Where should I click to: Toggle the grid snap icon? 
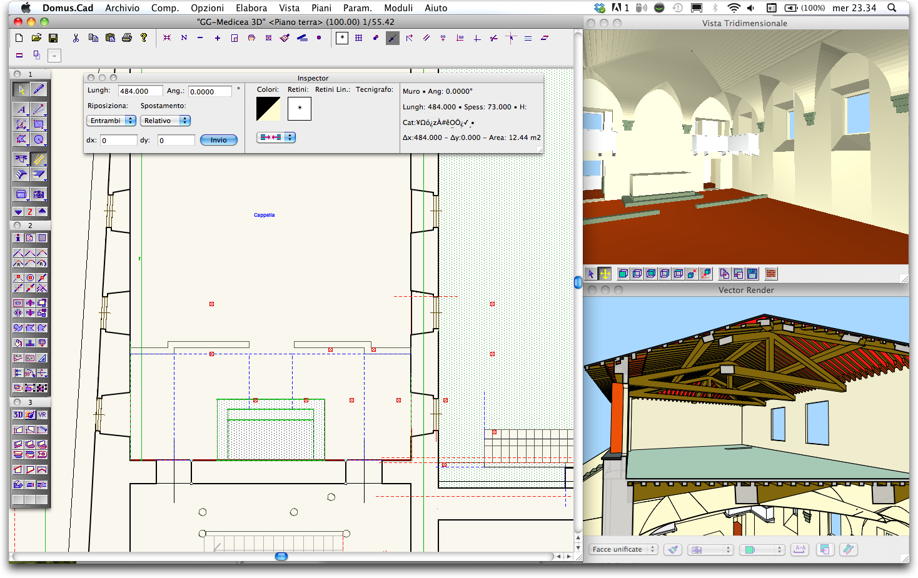point(359,38)
